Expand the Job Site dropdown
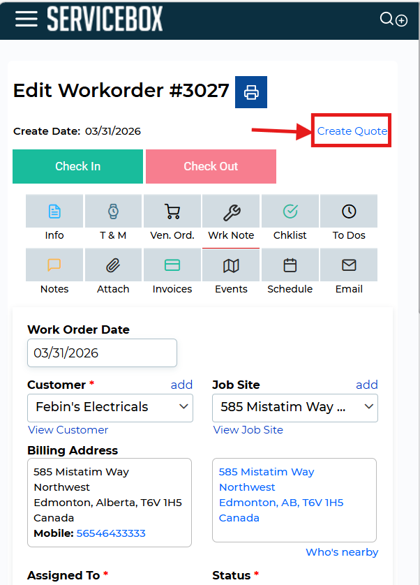The width and height of the screenshot is (420, 585). pos(294,407)
